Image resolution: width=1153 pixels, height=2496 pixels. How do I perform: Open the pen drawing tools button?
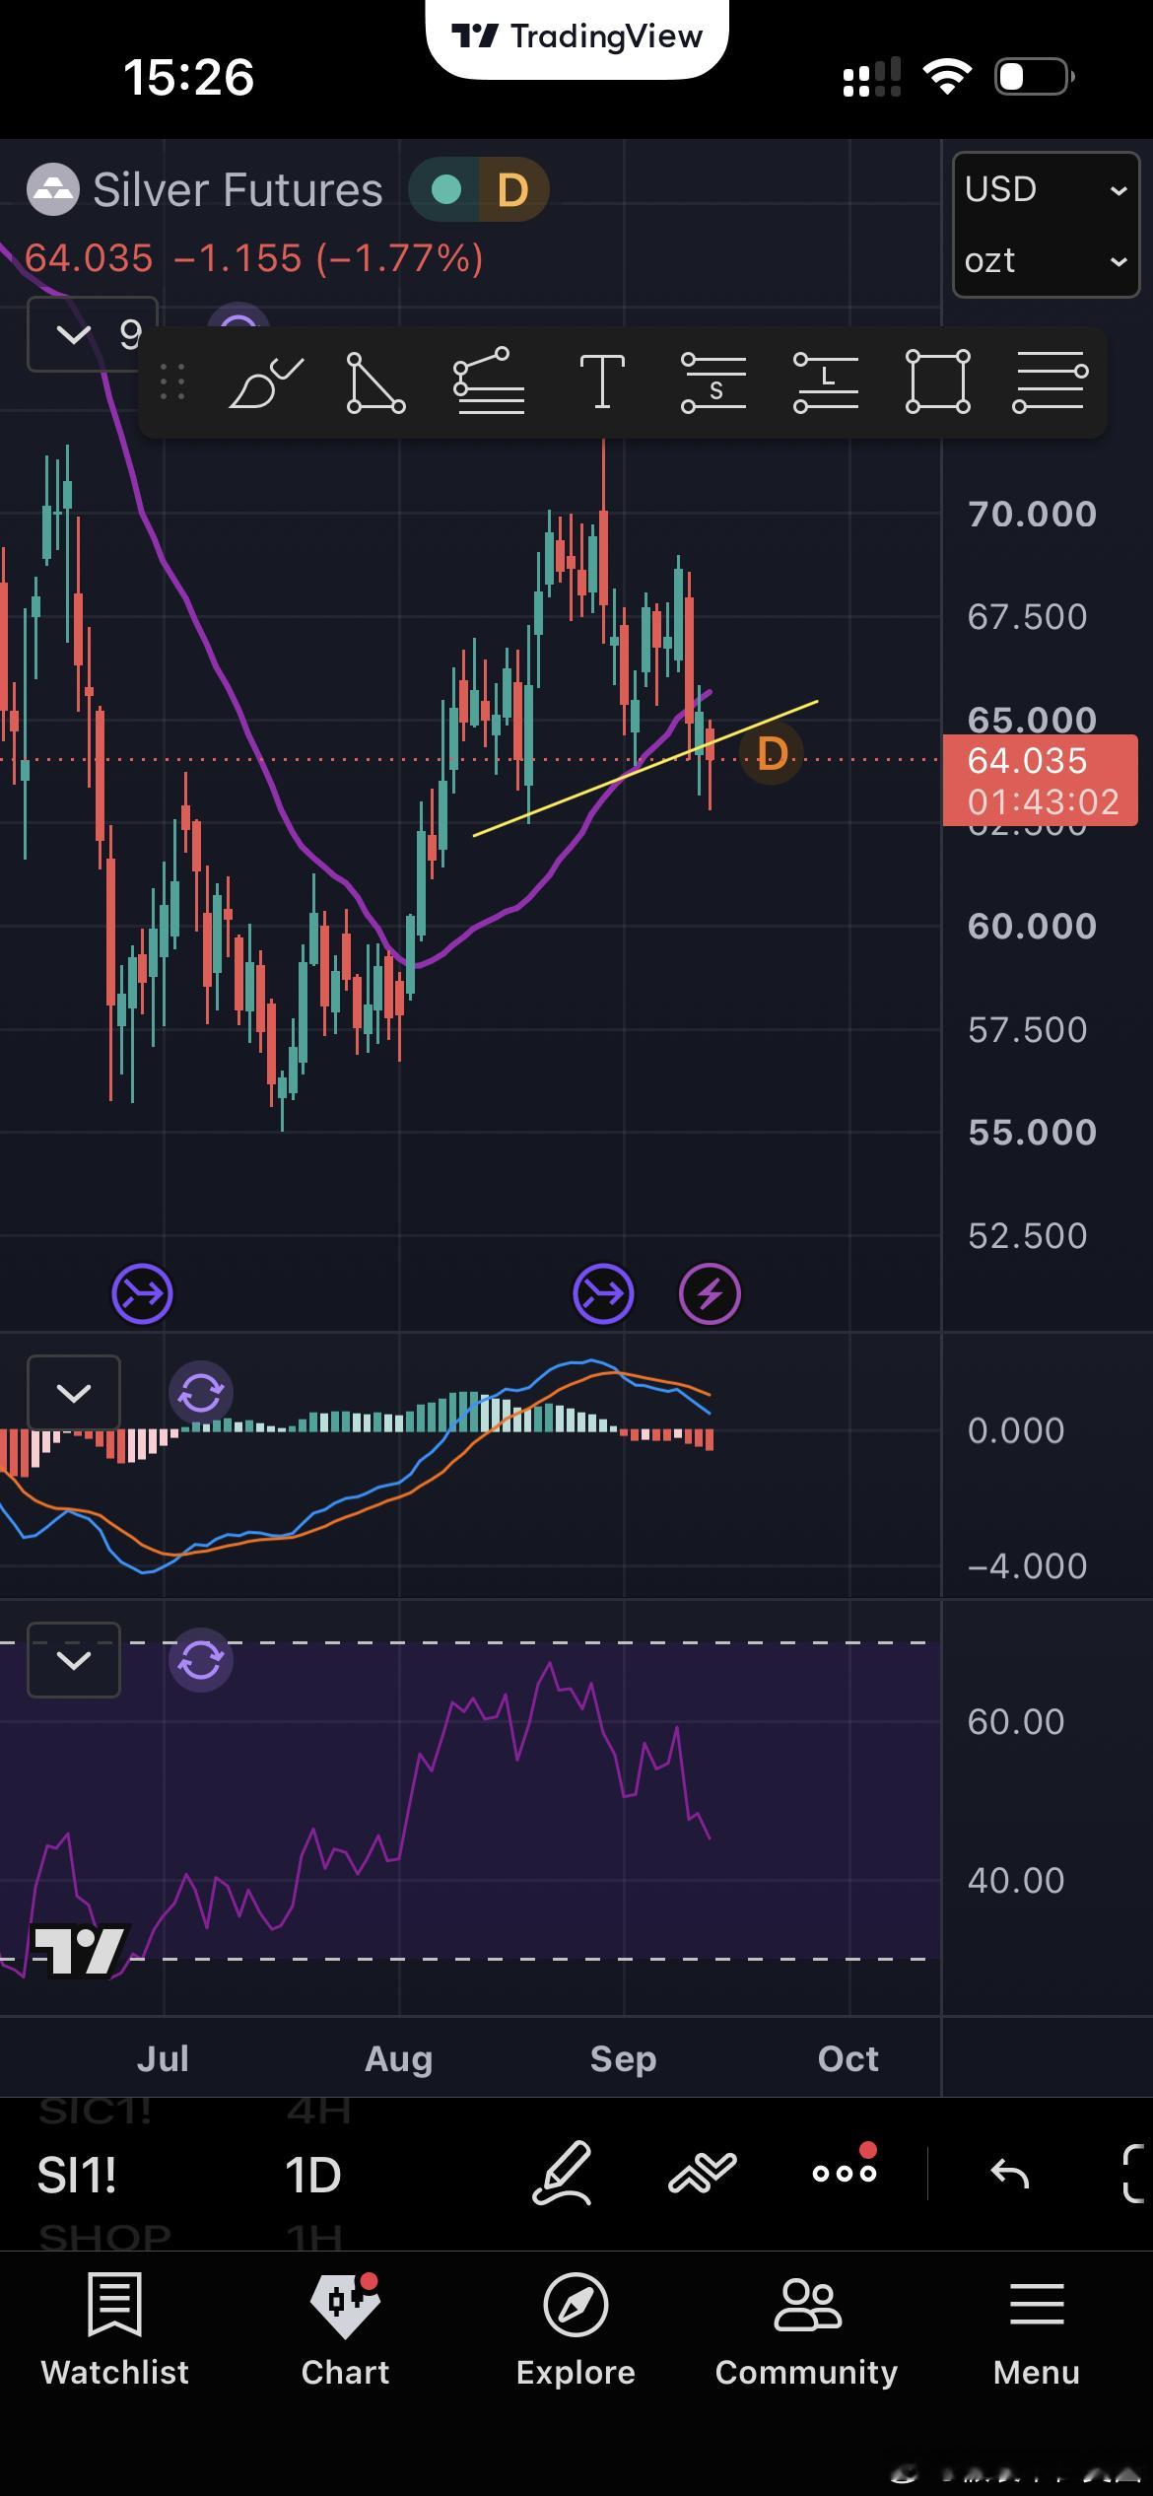(x=563, y=2173)
